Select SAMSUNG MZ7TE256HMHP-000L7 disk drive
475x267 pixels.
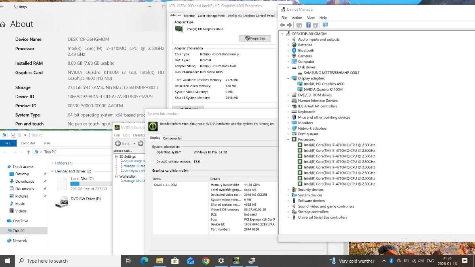[332, 73]
